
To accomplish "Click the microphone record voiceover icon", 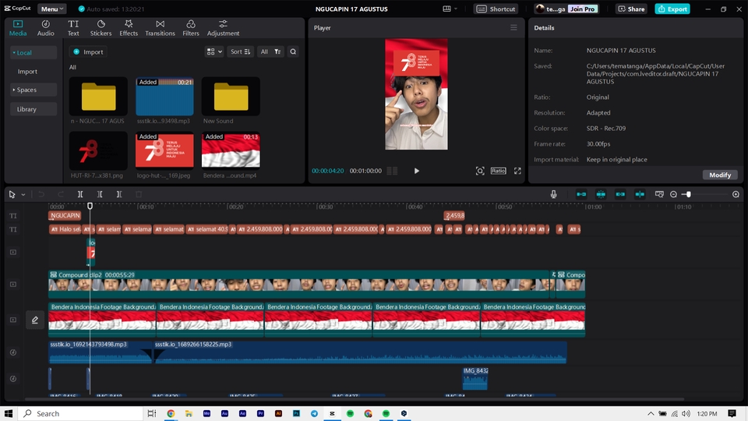I will tap(553, 194).
